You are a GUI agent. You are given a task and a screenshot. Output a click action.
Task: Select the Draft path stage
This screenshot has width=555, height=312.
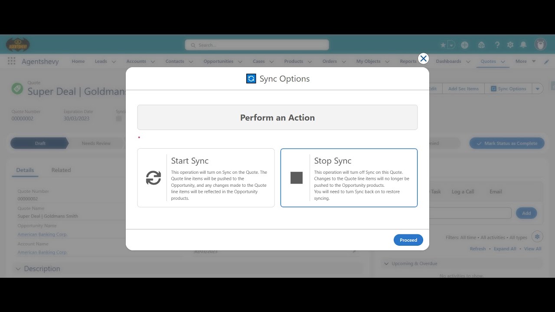click(x=39, y=143)
